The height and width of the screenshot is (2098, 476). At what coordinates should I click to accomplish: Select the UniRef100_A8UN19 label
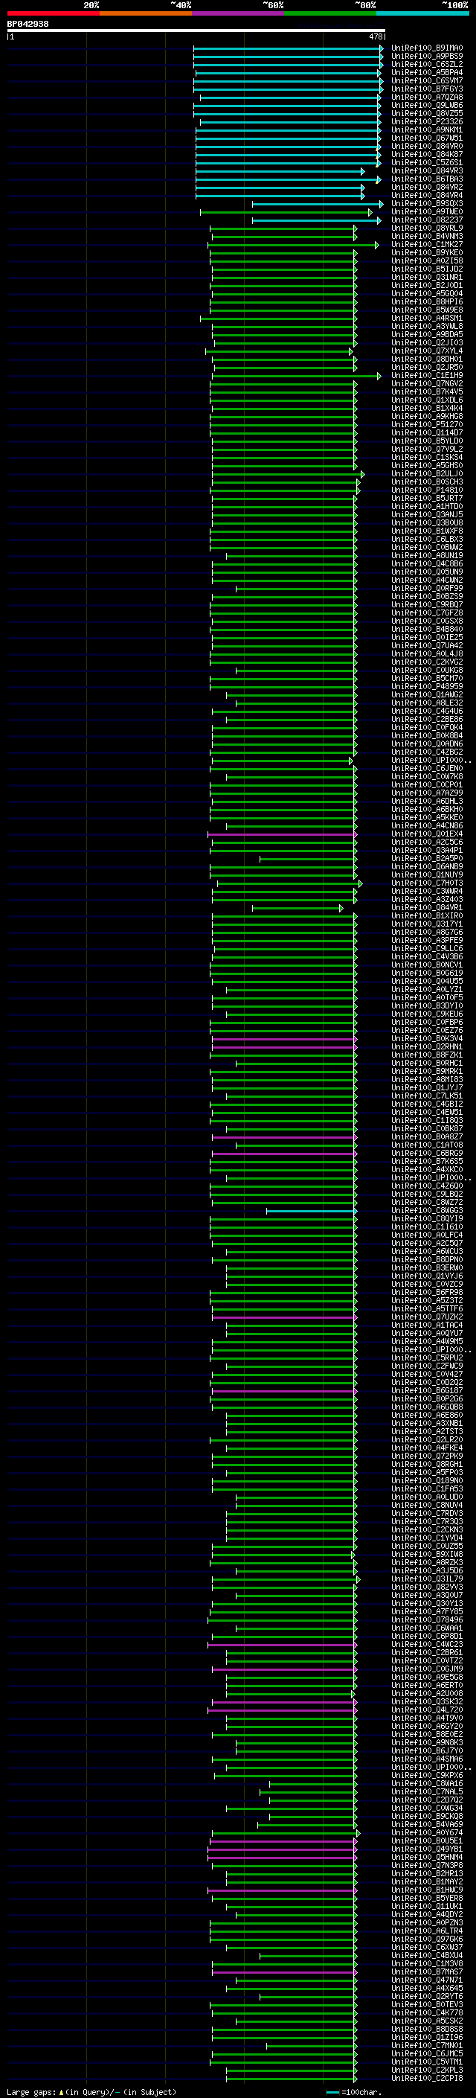426,555
